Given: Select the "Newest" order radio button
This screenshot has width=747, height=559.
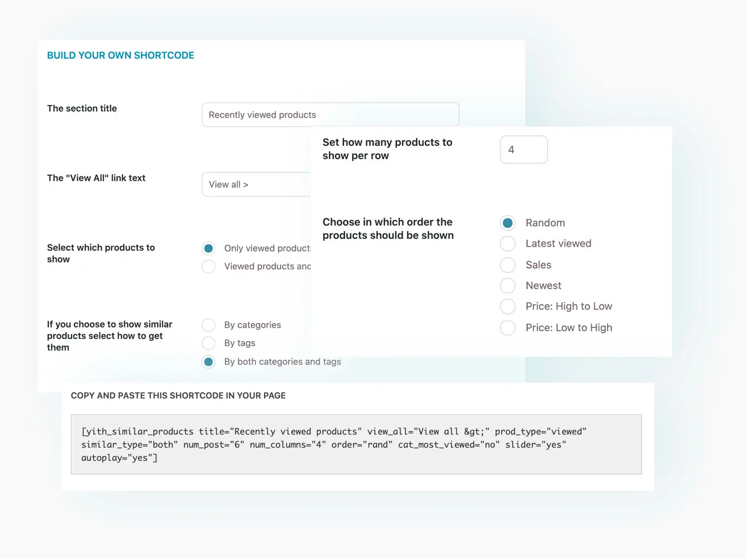Looking at the screenshot, I should pos(508,286).
